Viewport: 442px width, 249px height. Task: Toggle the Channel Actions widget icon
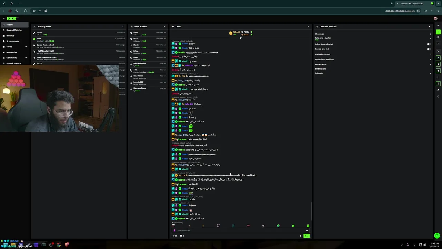[438, 83]
